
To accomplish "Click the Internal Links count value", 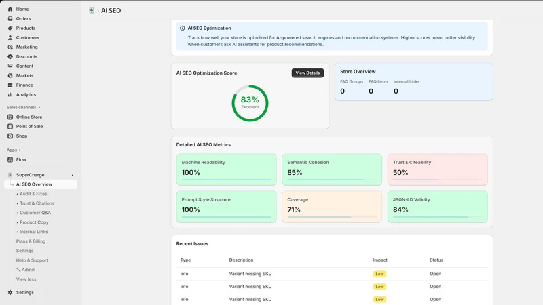I will point(396,91).
